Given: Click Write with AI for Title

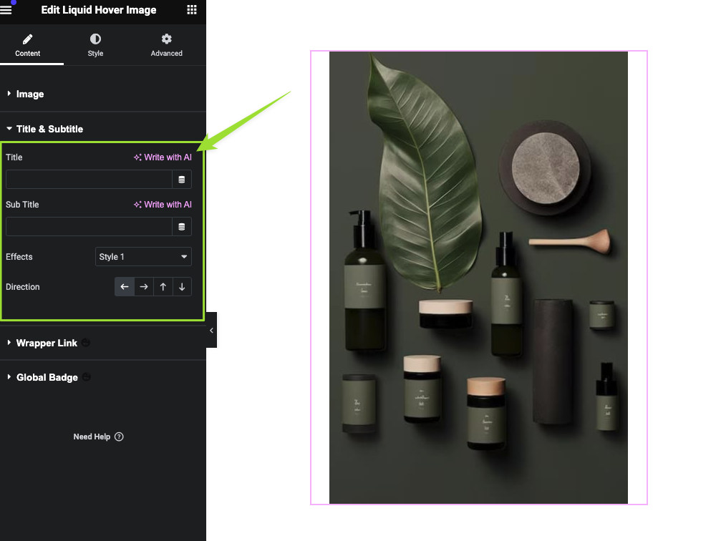Looking at the screenshot, I should (x=163, y=157).
